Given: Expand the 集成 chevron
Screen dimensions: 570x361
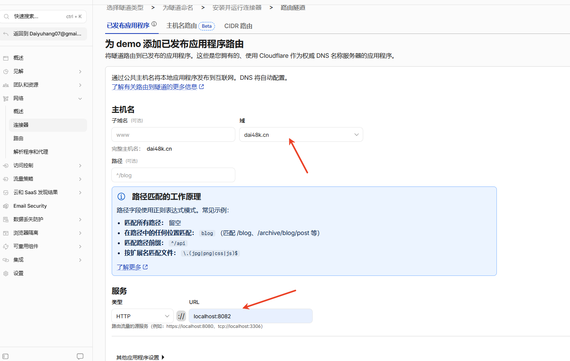Looking at the screenshot, I should tap(80, 260).
